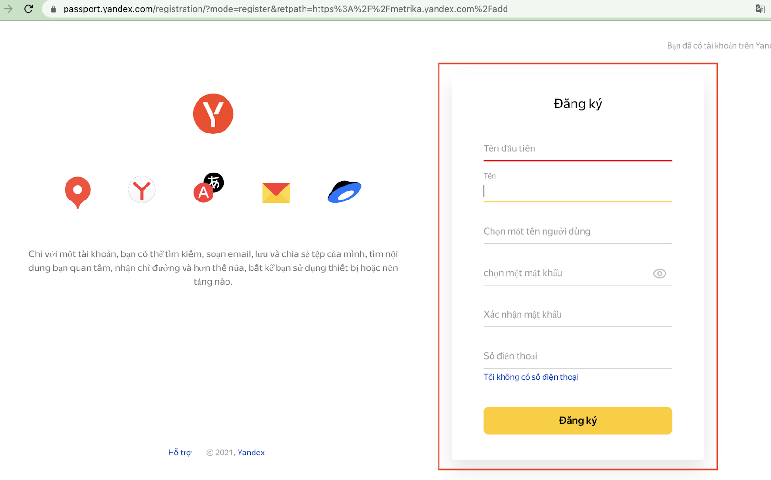Focus the 'Tên đầu tiên' field

(x=578, y=149)
